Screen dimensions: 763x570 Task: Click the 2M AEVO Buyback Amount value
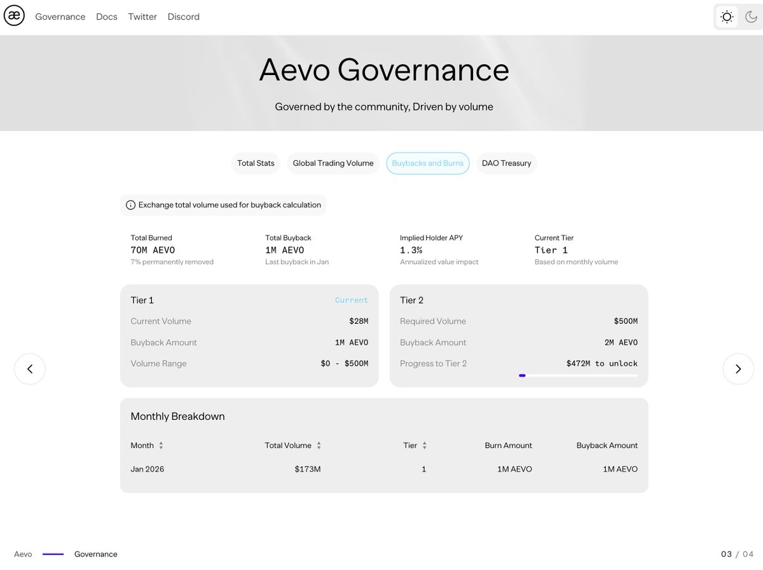point(621,342)
